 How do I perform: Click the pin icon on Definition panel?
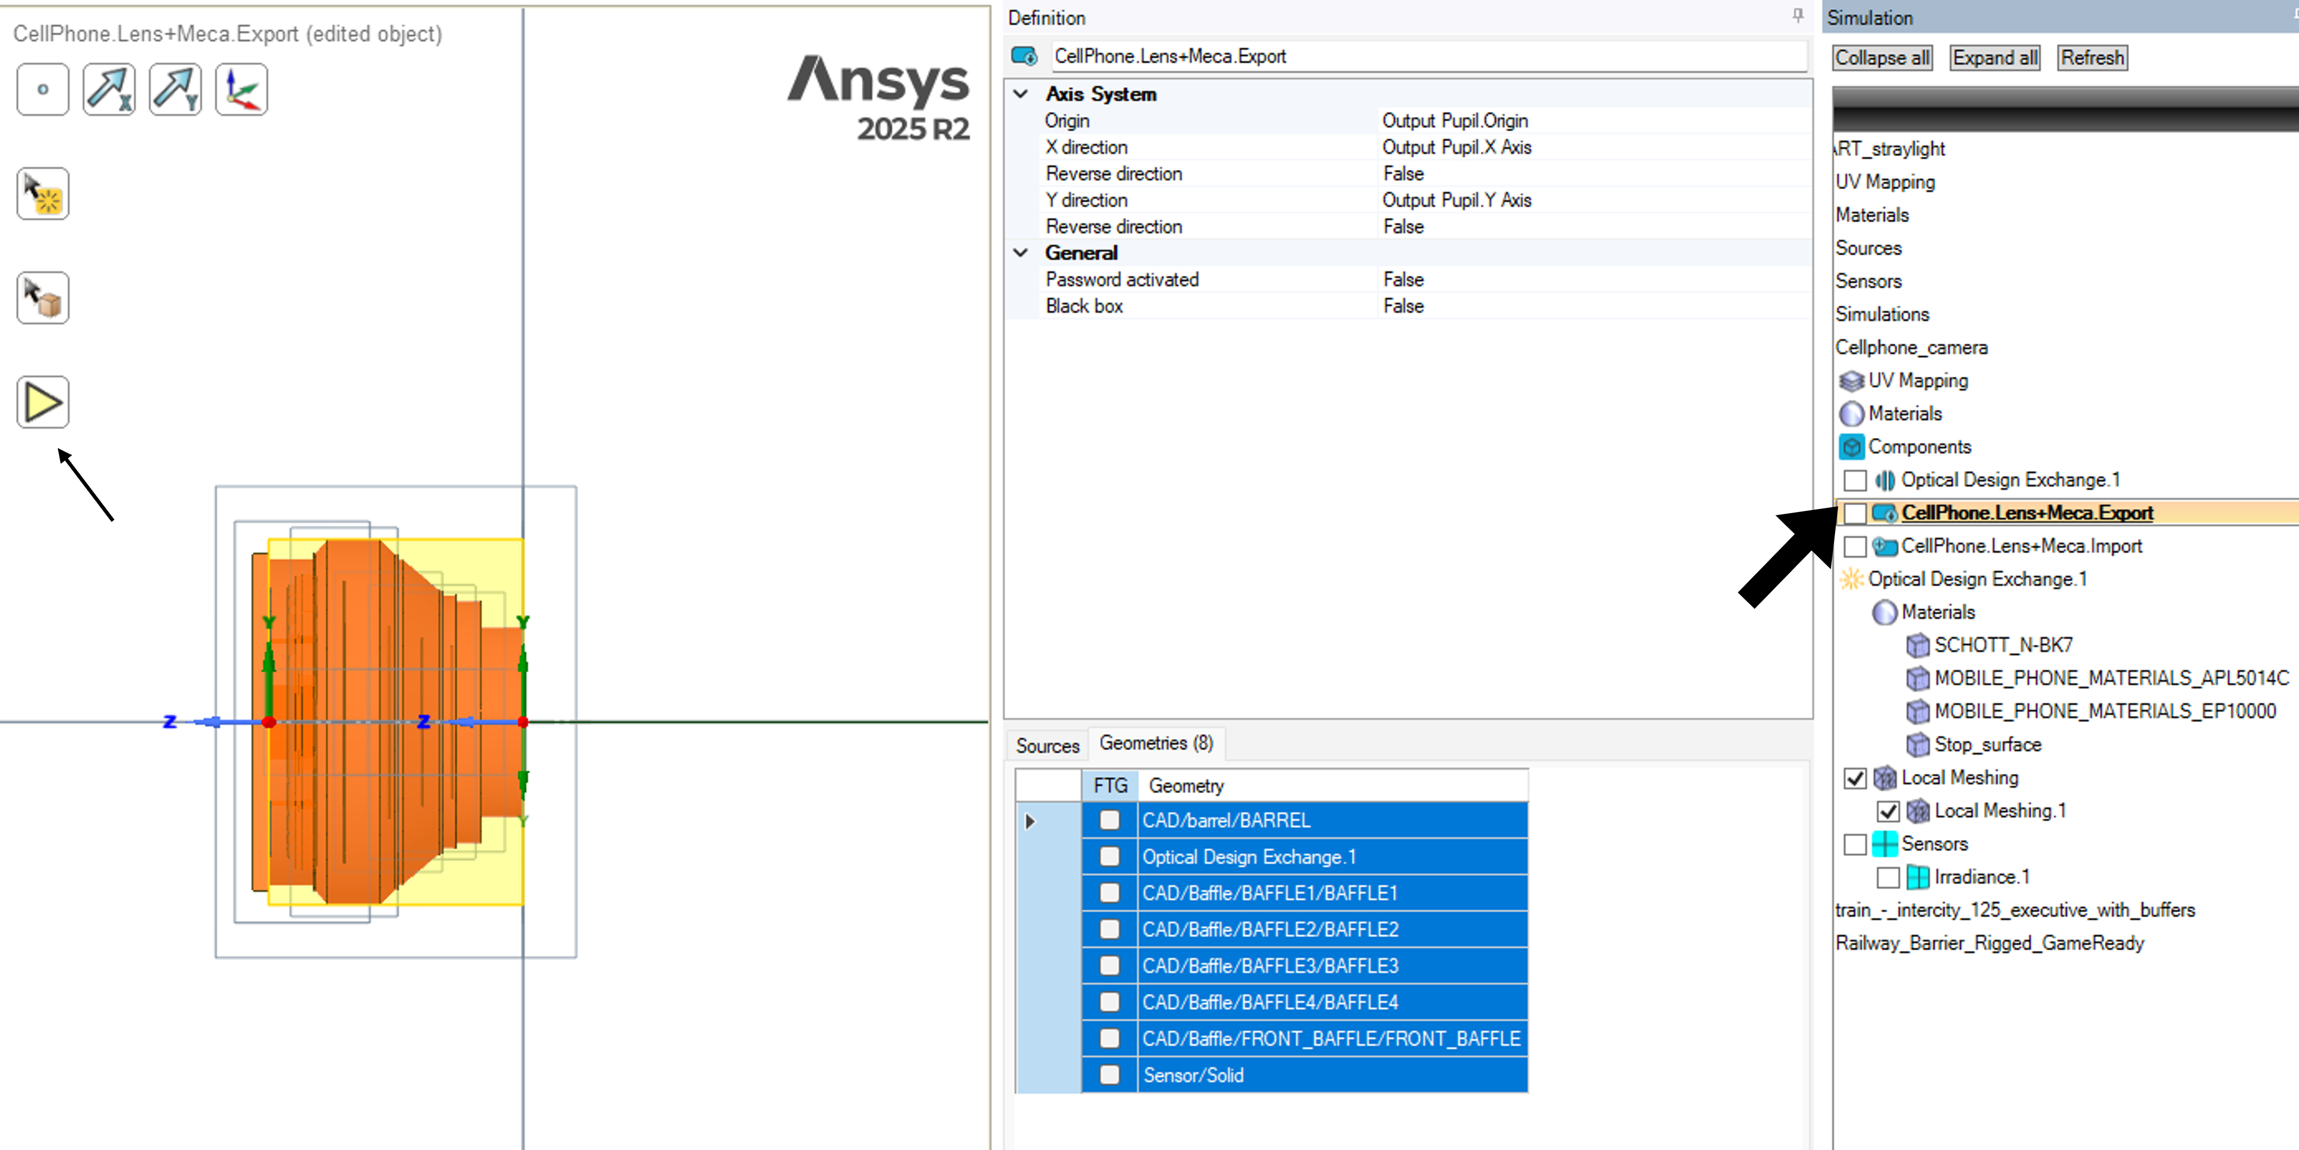click(x=1797, y=16)
